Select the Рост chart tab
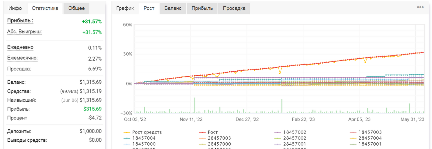The image size is (432, 149). tap(149, 8)
